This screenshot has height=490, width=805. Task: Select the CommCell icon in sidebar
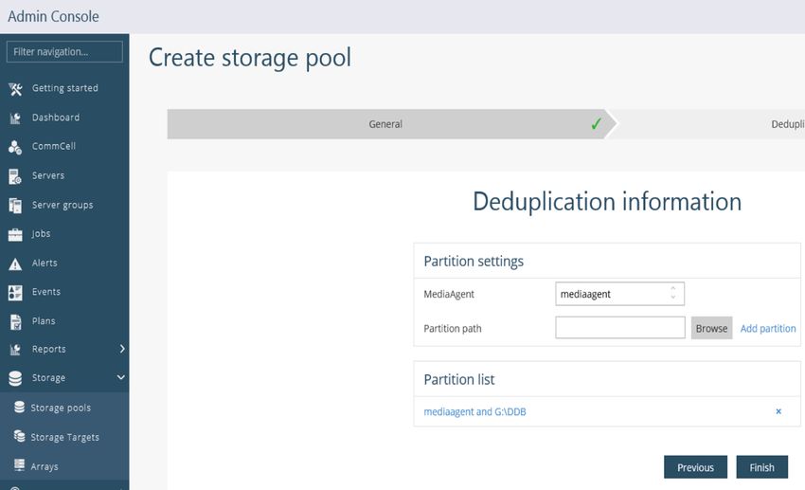click(x=15, y=147)
